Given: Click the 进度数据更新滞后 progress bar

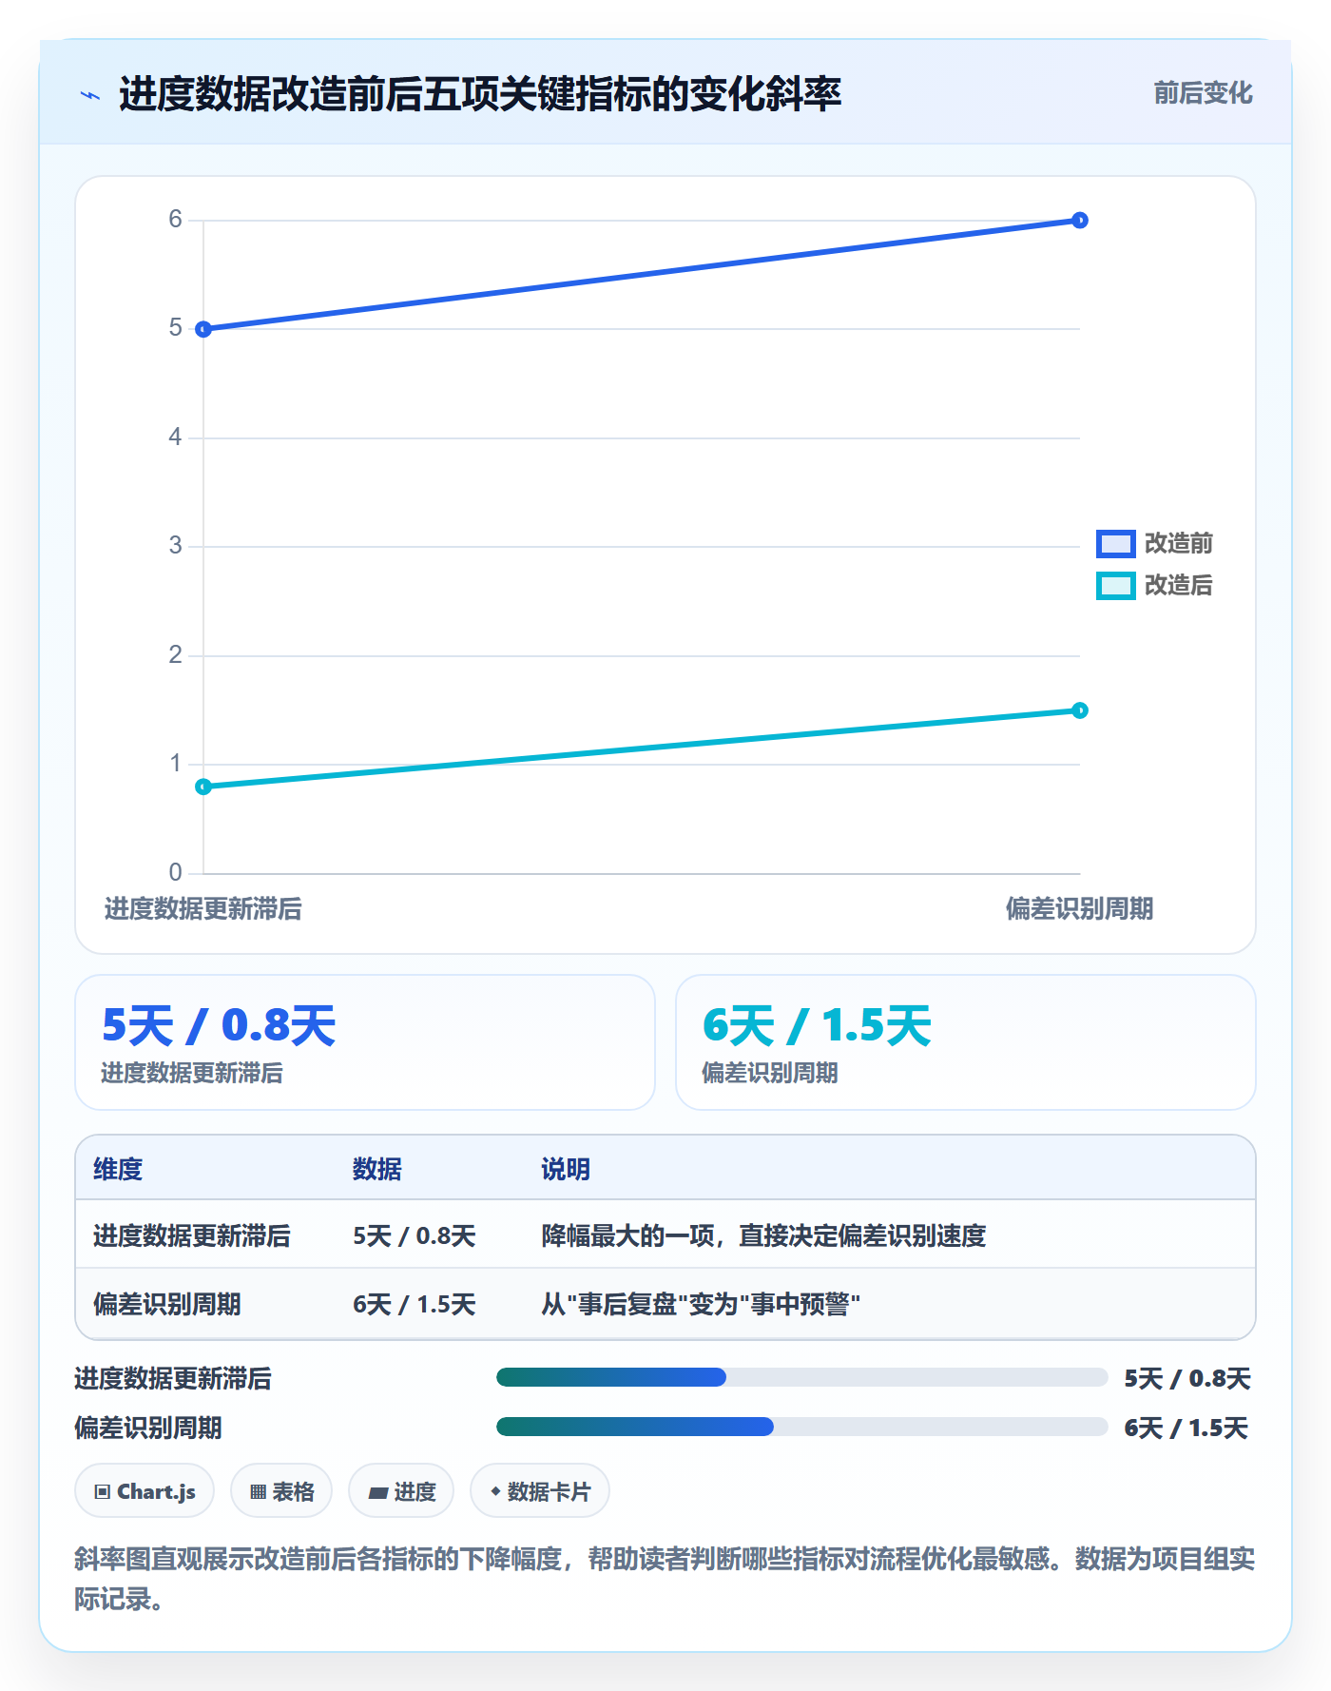Looking at the screenshot, I should point(802,1377).
